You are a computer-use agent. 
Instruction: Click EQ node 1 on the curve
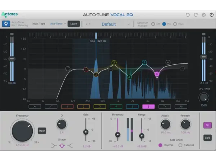tap(86, 69)
